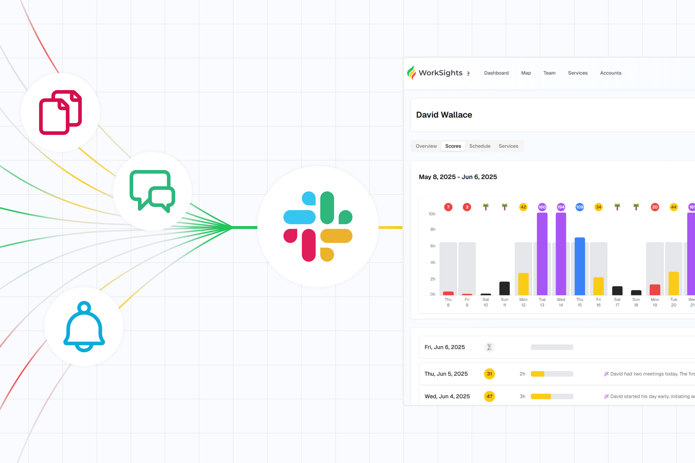Click the red score badge 7 above Thu 8
This screenshot has width=695, height=463.
coord(448,207)
